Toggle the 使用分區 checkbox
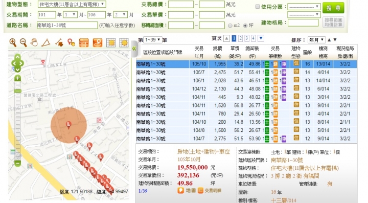 click(x=258, y=7)
